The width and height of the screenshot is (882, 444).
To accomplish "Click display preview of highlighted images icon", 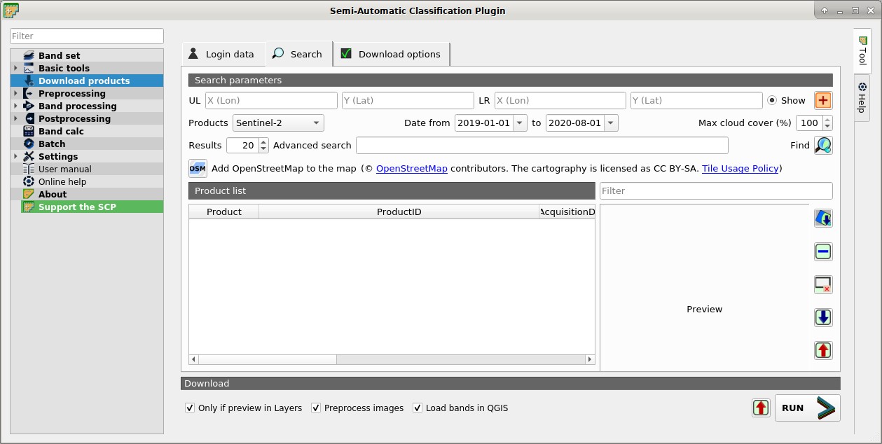I will pos(823,218).
